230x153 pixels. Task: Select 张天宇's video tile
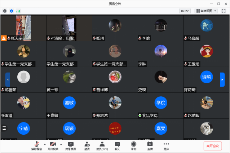[23, 28]
